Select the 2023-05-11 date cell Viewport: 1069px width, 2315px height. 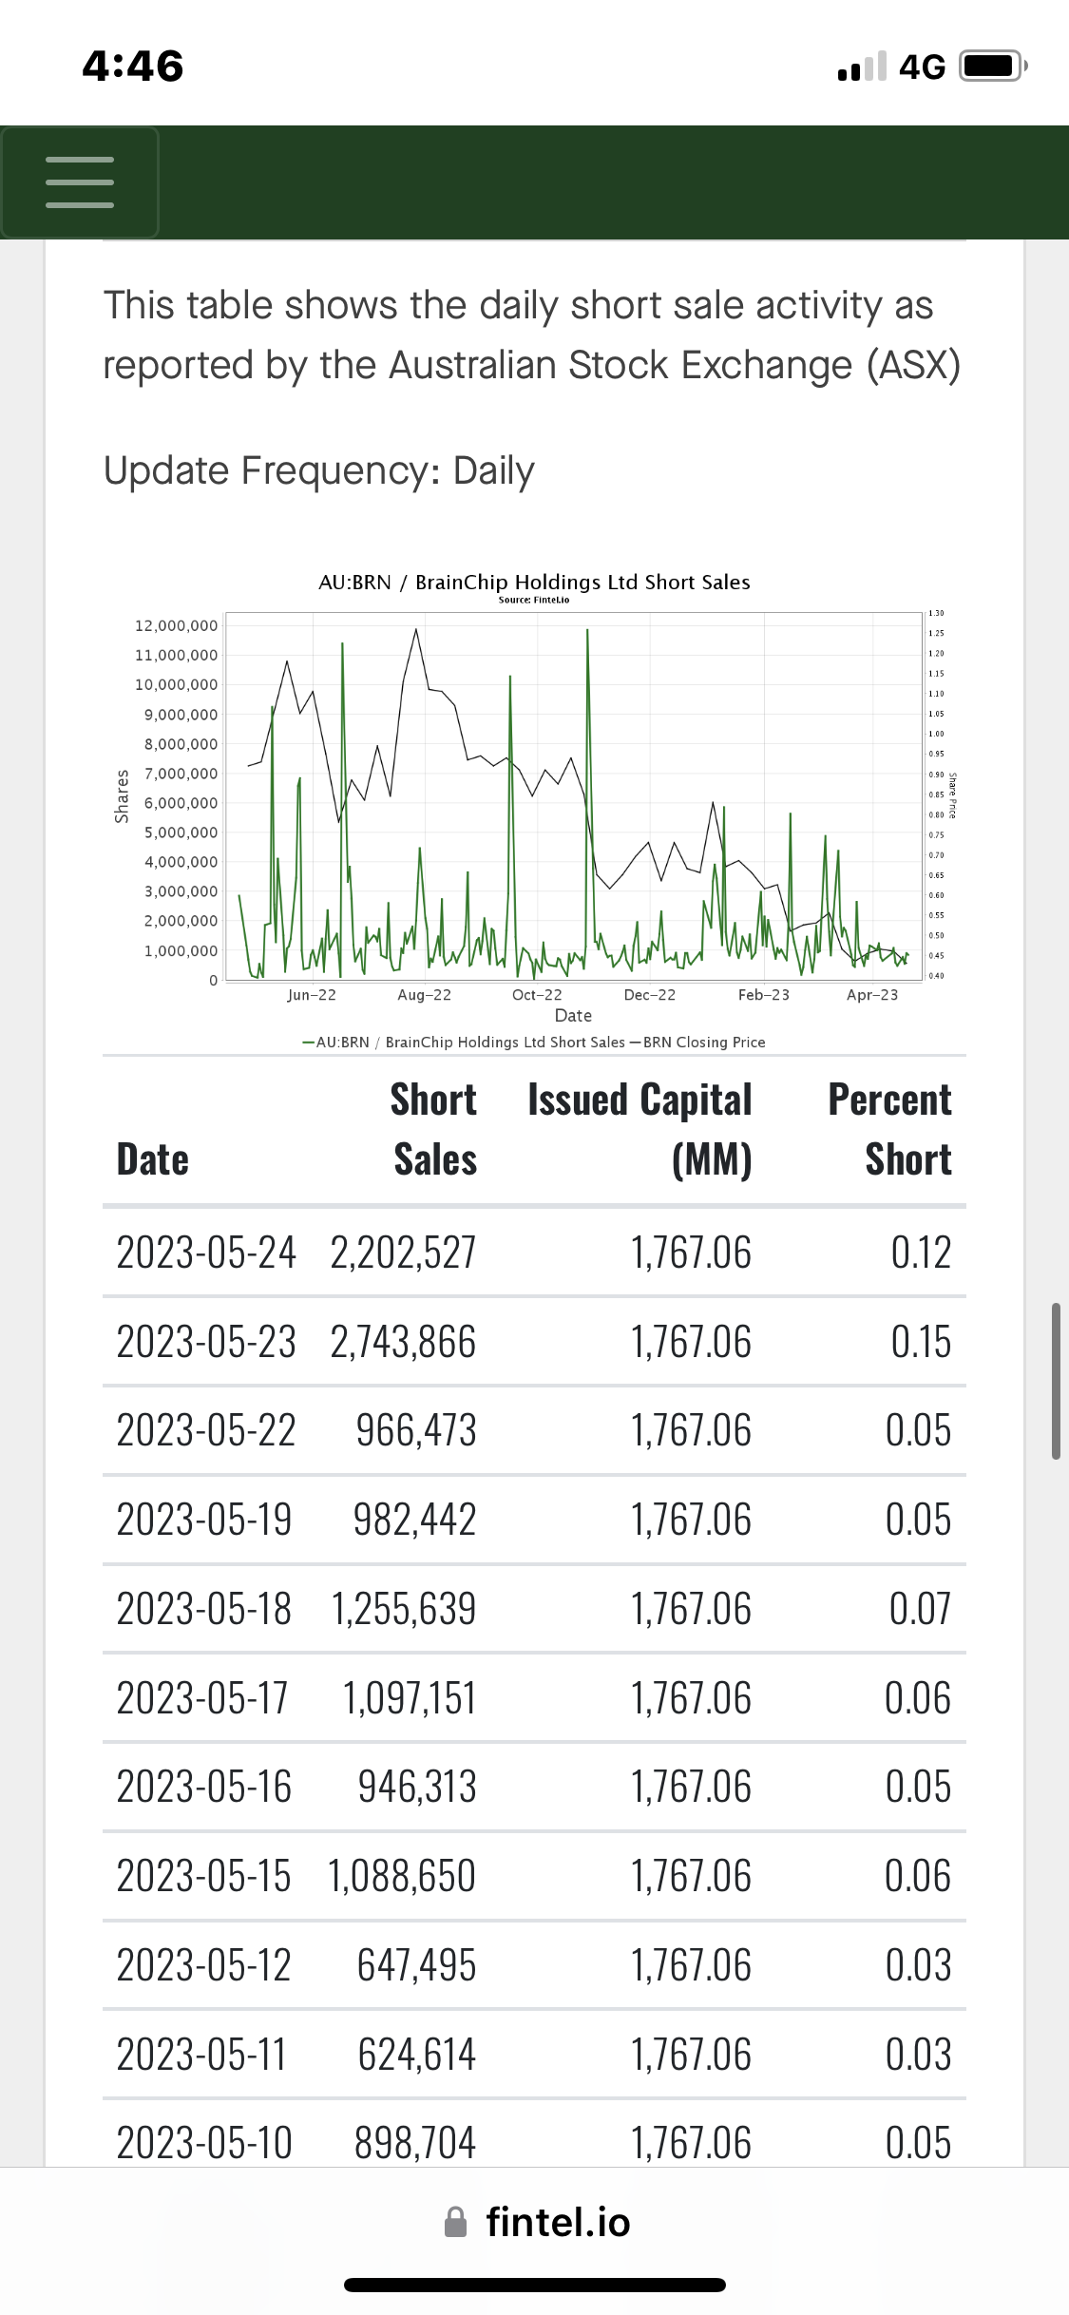(x=201, y=2054)
